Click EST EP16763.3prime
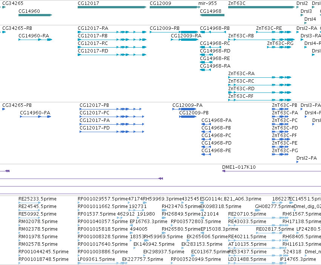 coord(131,225)
